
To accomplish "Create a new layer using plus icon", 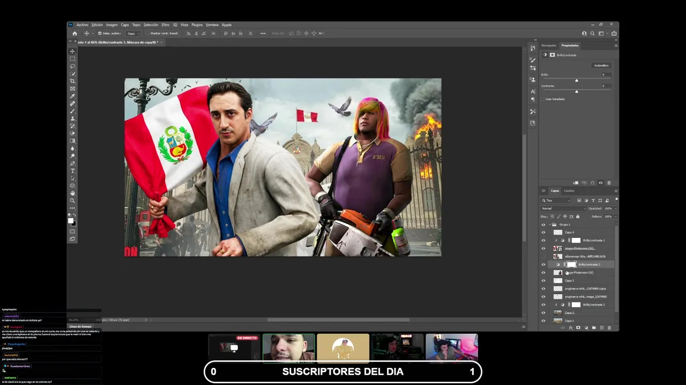I will tap(601, 328).
